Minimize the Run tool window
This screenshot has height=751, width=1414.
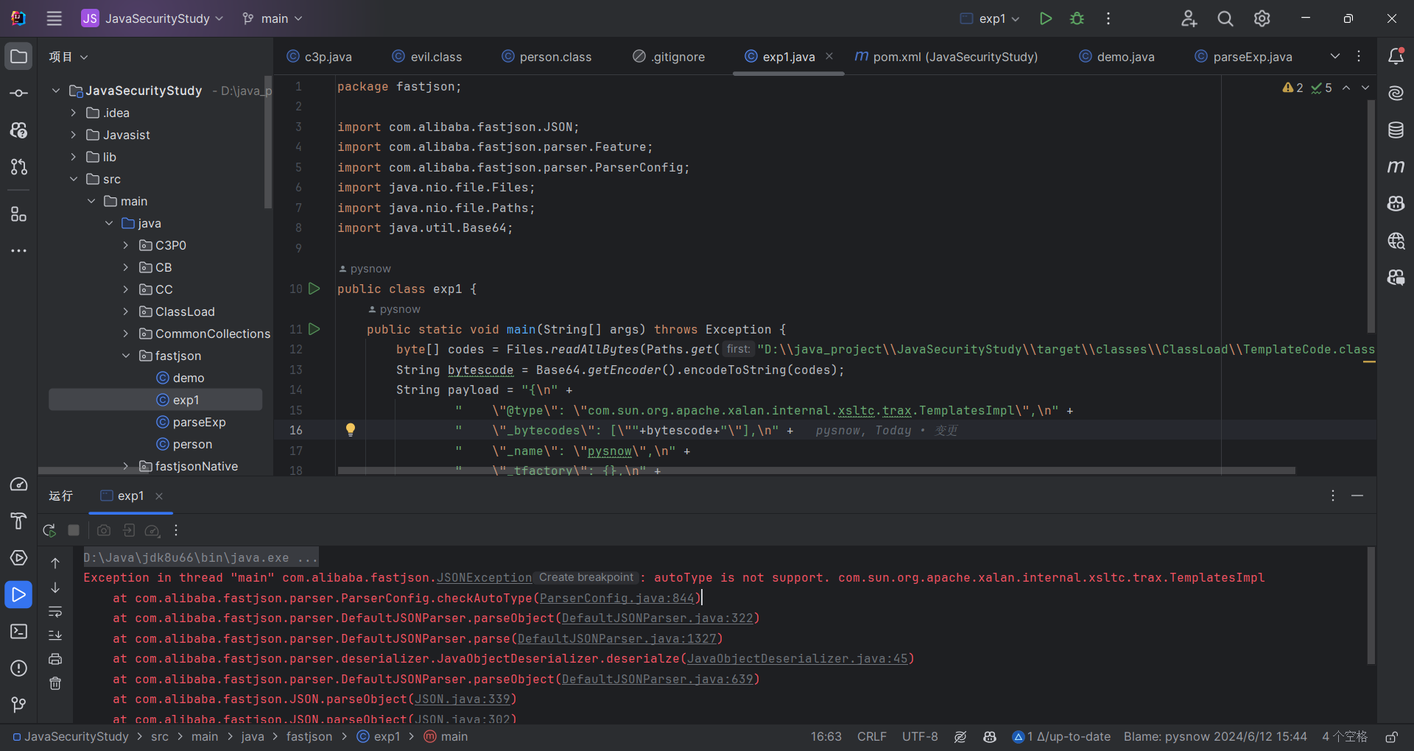point(1357,496)
